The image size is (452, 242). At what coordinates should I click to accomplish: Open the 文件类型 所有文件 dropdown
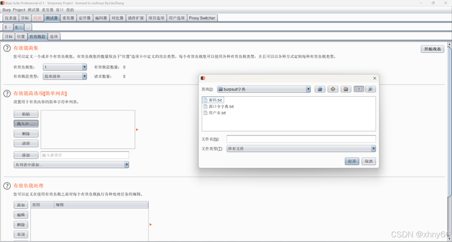pyautogui.click(x=301, y=148)
